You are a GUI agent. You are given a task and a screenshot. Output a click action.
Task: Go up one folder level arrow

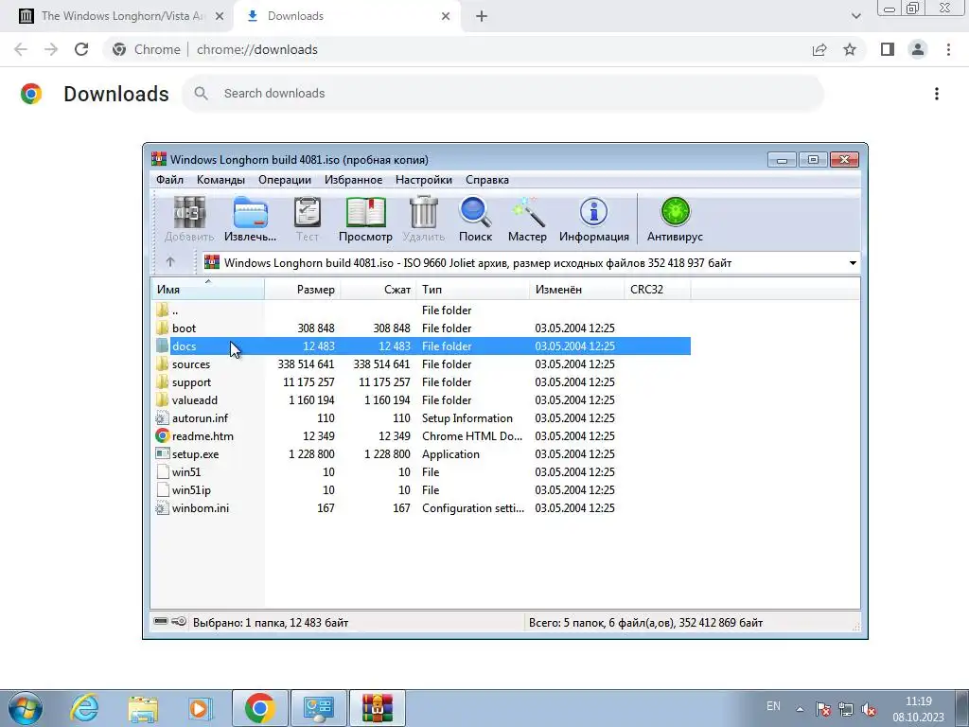point(170,262)
